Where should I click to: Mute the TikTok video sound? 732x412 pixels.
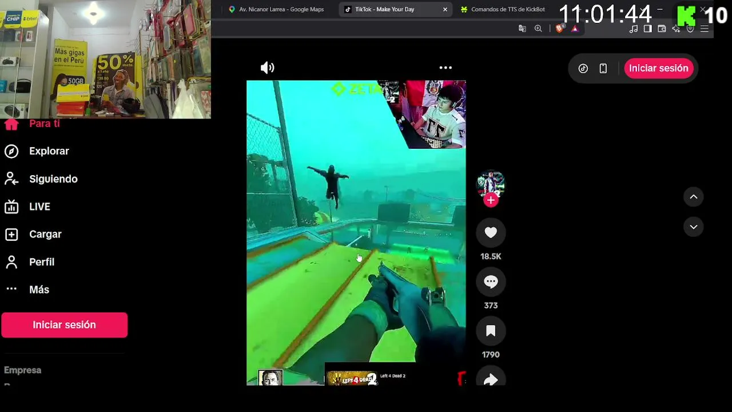[268, 68]
